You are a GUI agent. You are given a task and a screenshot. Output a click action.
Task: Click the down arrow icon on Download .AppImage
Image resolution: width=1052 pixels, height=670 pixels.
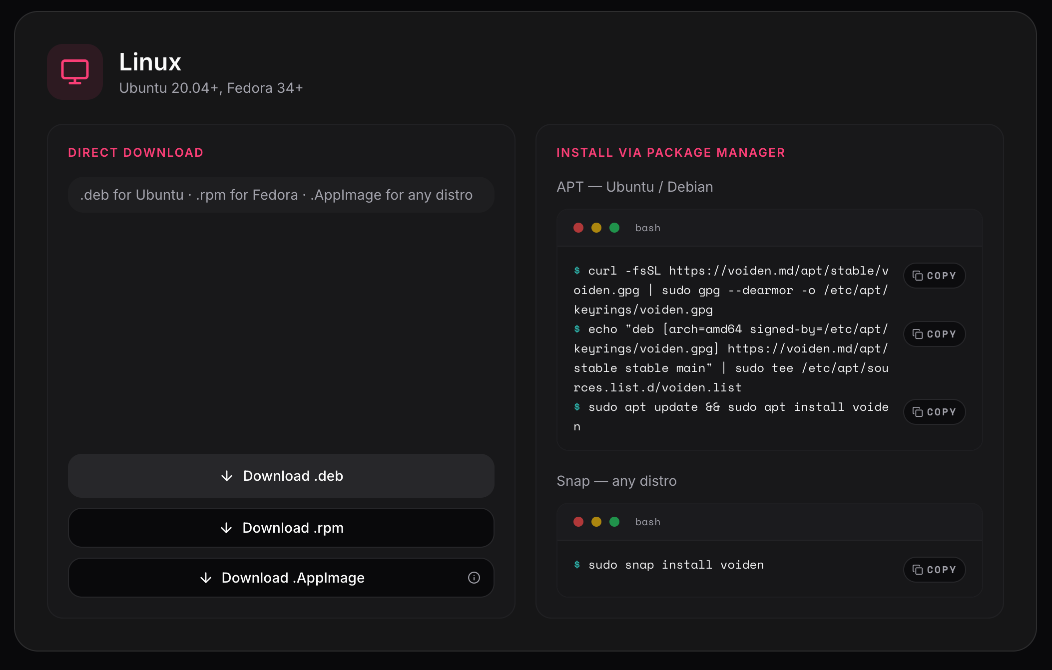[x=206, y=578]
